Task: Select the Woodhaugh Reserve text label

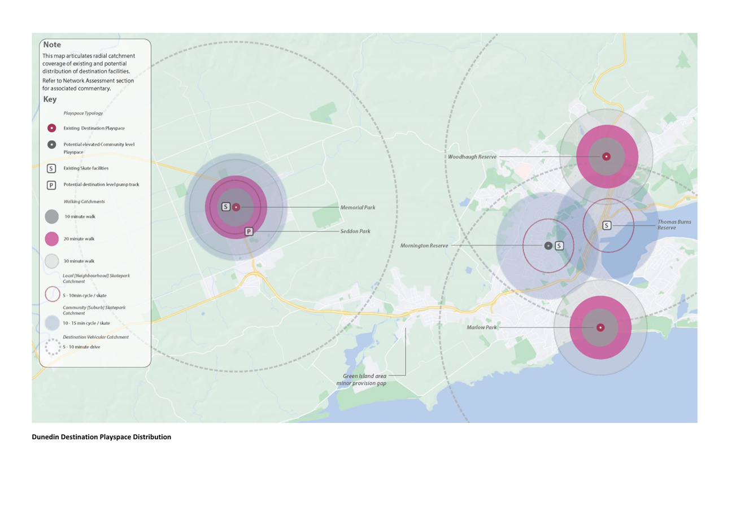Action: (472, 156)
